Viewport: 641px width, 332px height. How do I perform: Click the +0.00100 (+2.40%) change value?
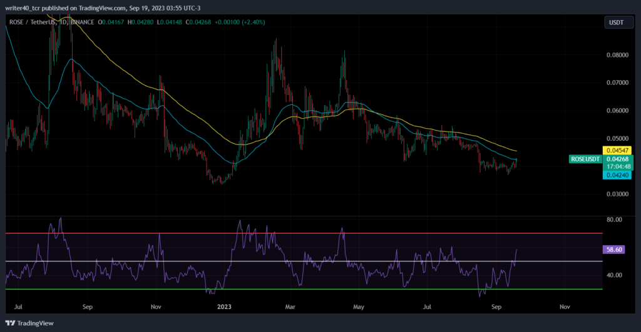(240, 22)
